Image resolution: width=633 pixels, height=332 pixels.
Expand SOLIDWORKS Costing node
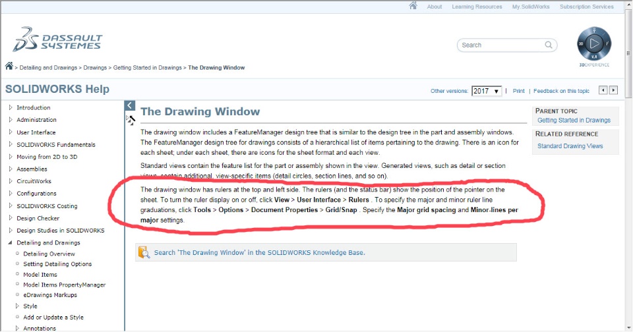[x=11, y=206]
